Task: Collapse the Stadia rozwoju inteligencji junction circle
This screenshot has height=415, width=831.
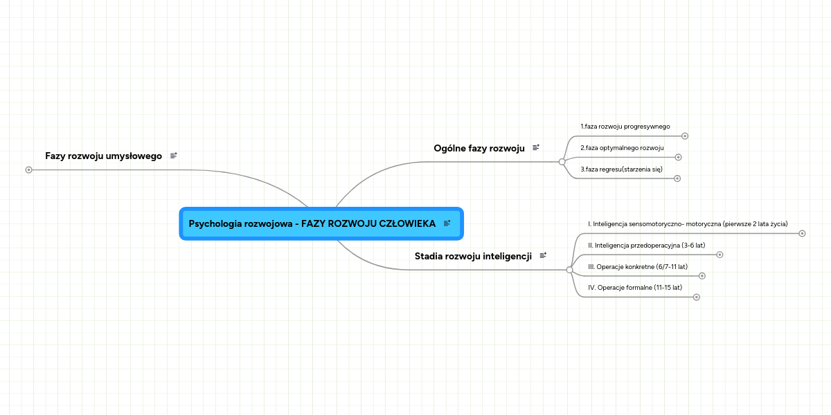Action: pos(569,270)
